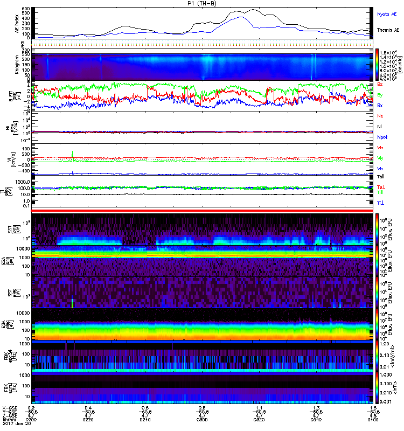Click the X-GSE row label
Screen dimensions: 404x431
tap(10, 408)
